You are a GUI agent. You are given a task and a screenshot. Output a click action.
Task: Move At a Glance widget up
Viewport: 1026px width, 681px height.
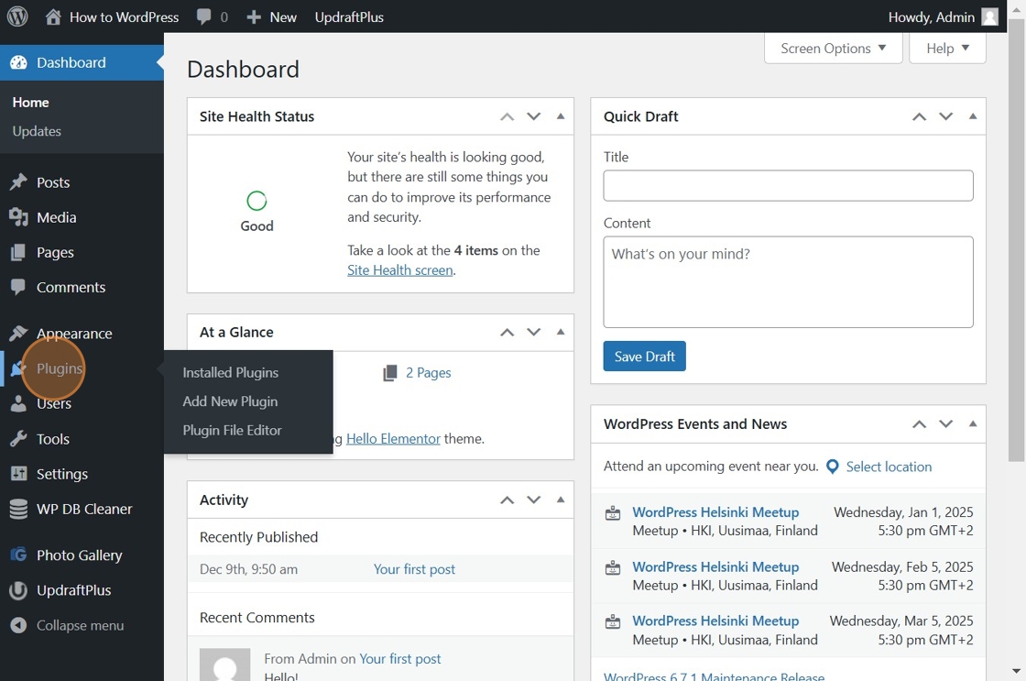point(508,332)
